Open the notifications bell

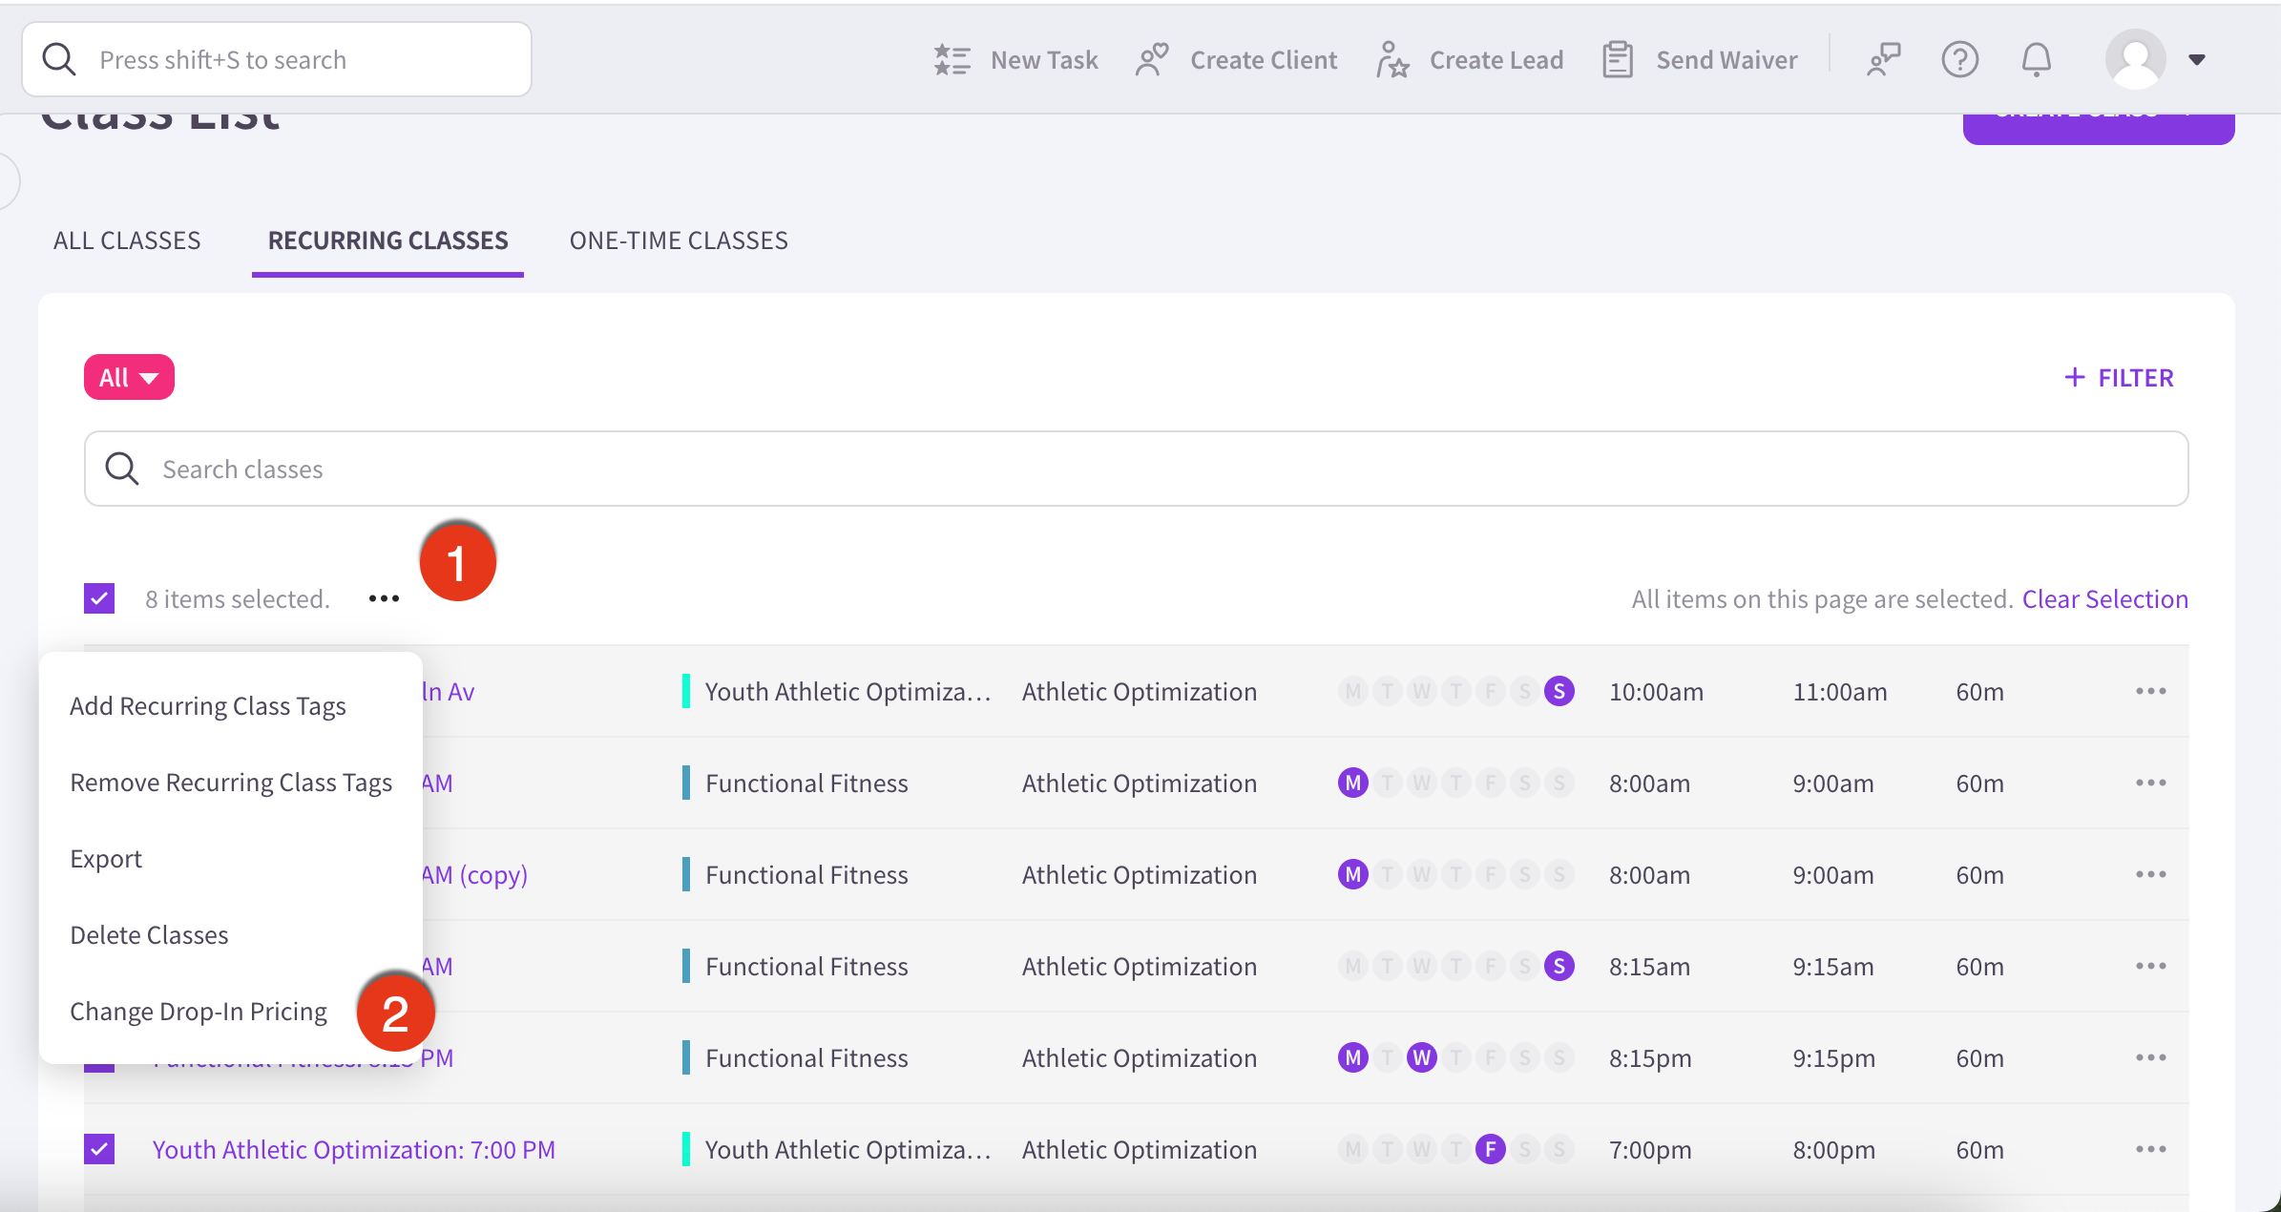[x=2036, y=60]
